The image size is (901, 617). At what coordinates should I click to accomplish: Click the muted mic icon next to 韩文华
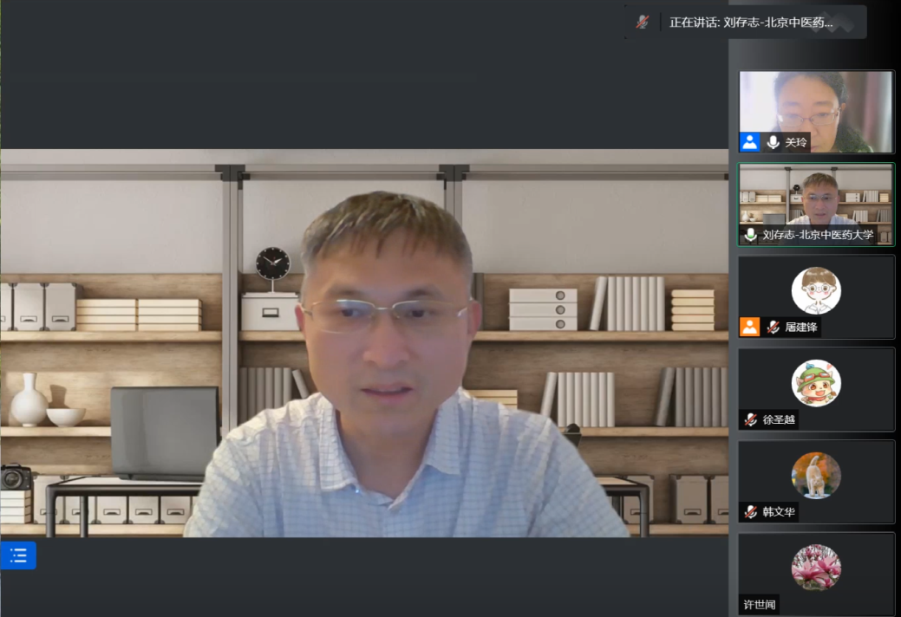click(x=750, y=511)
